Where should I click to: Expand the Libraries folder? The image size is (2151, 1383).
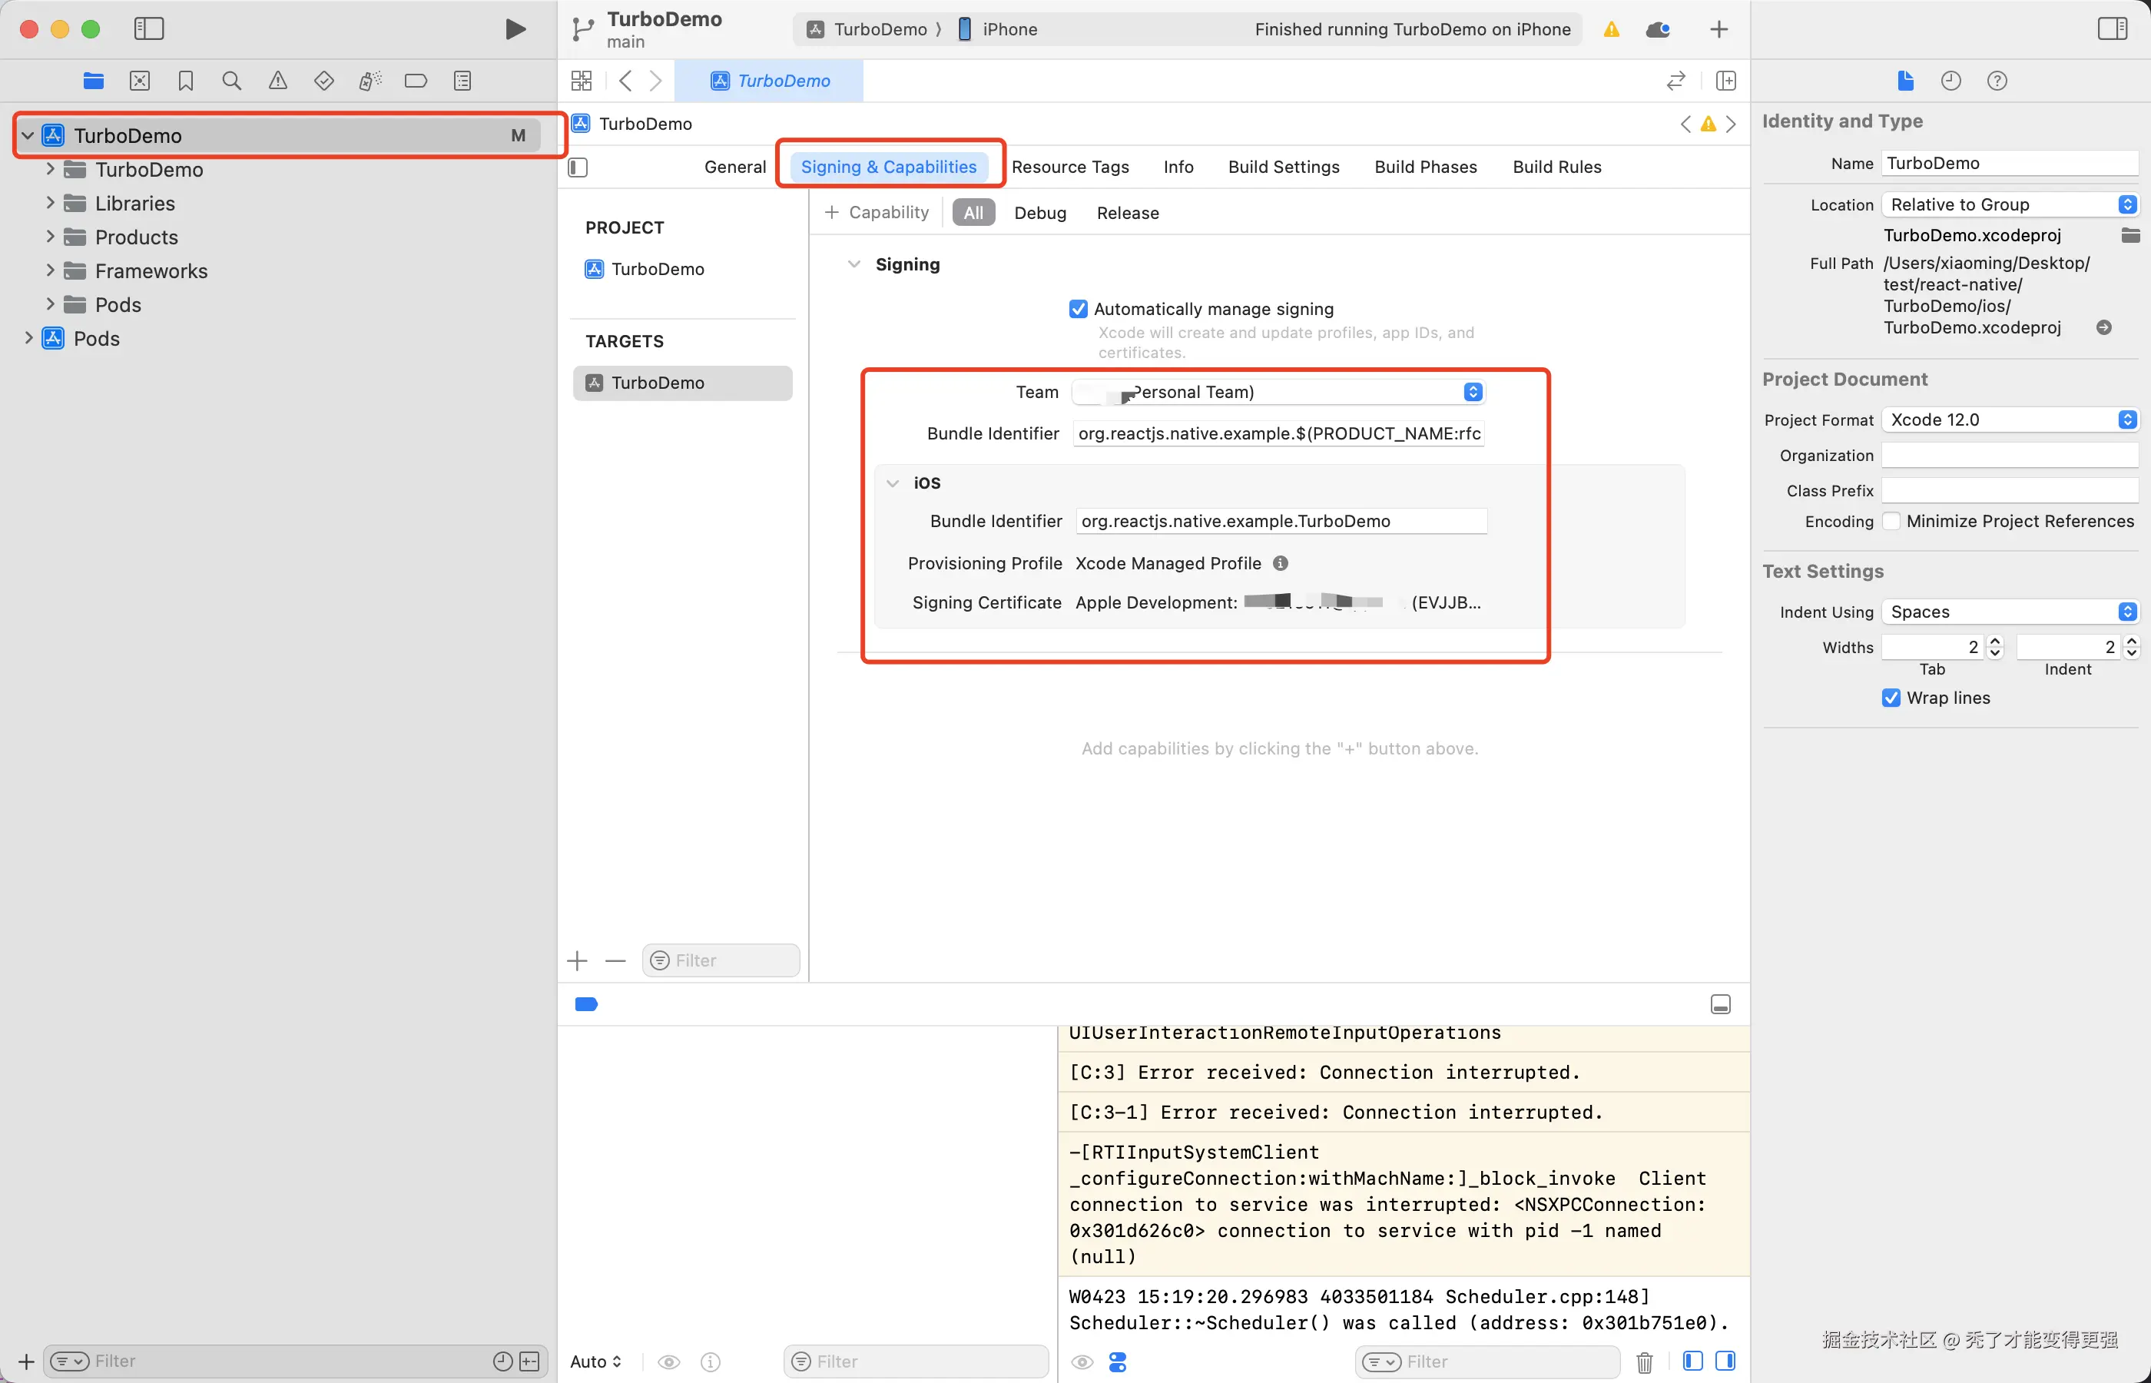pos(50,203)
